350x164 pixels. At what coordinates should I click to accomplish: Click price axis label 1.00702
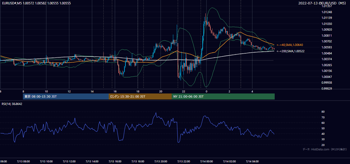click(327, 41)
